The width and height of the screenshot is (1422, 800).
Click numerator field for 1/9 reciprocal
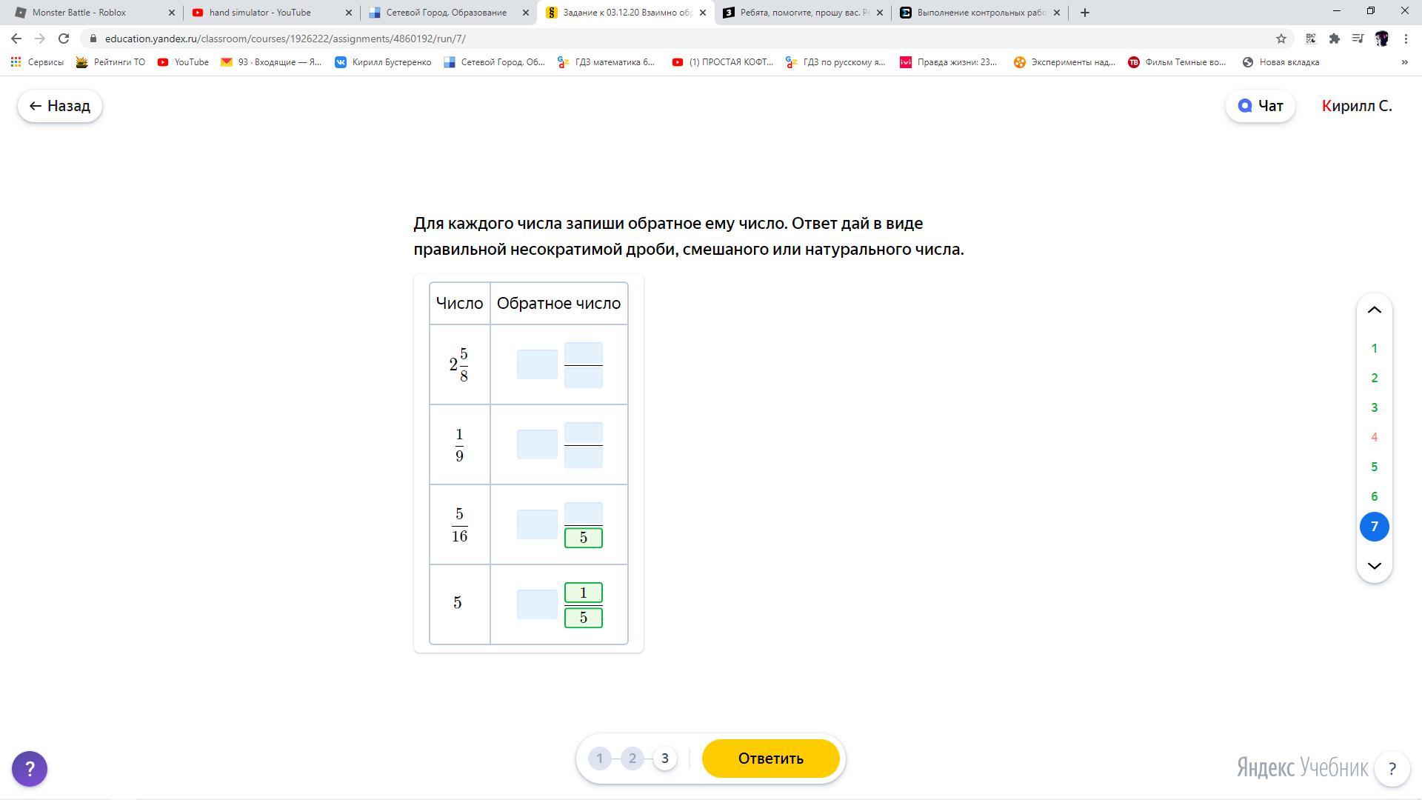pos(583,433)
